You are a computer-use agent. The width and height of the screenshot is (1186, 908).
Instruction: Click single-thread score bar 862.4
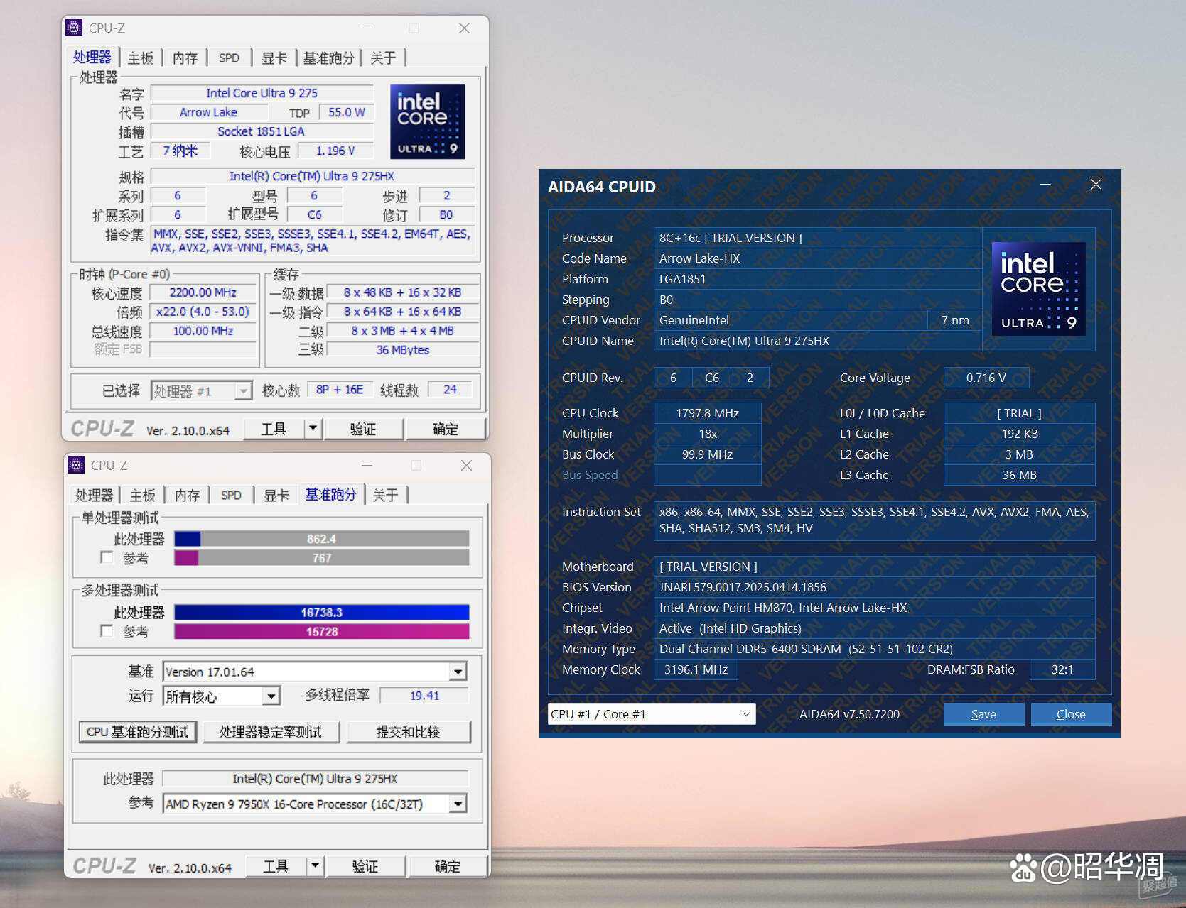(x=321, y=539)
